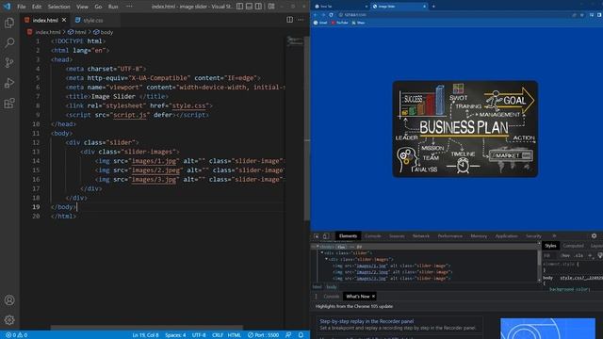Click images/1.jpg link in the DevTools tree
This screenshot has height=339, width=603.
click(371, 266)
